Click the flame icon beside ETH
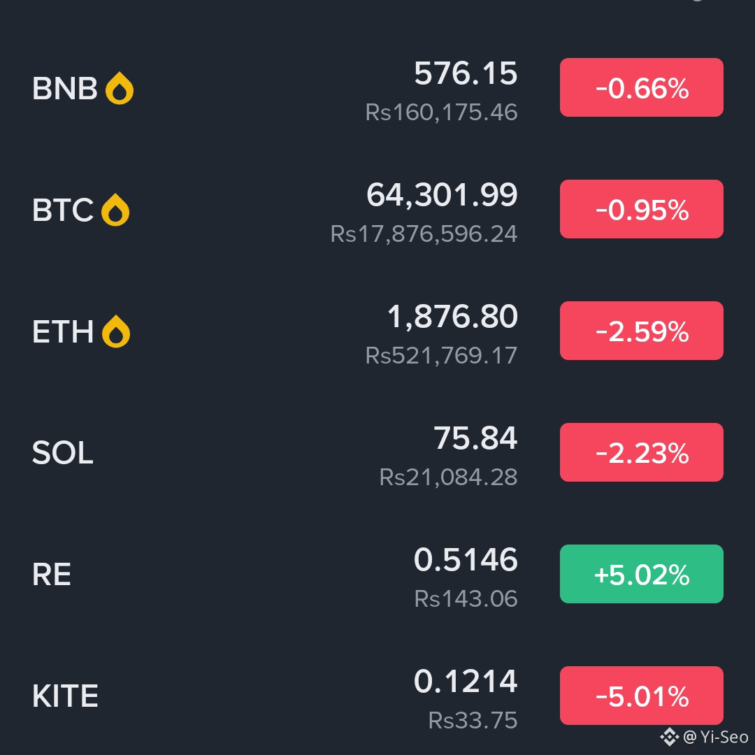Viewport: 755px width, 755px height. point(116,331)
